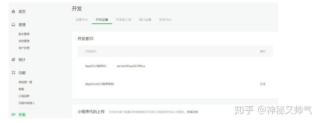Click the inbox icon beside 管理

pyautogui.click(x=13, y=25)
